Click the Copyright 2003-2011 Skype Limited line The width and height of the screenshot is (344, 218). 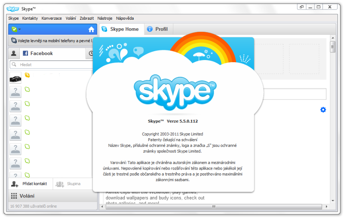pos(172,134)
